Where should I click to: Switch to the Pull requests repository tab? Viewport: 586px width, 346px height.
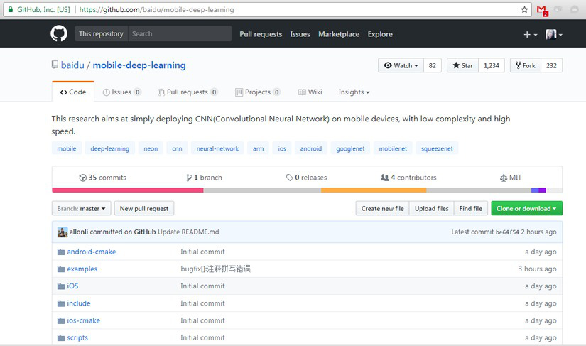pos(188,92)
